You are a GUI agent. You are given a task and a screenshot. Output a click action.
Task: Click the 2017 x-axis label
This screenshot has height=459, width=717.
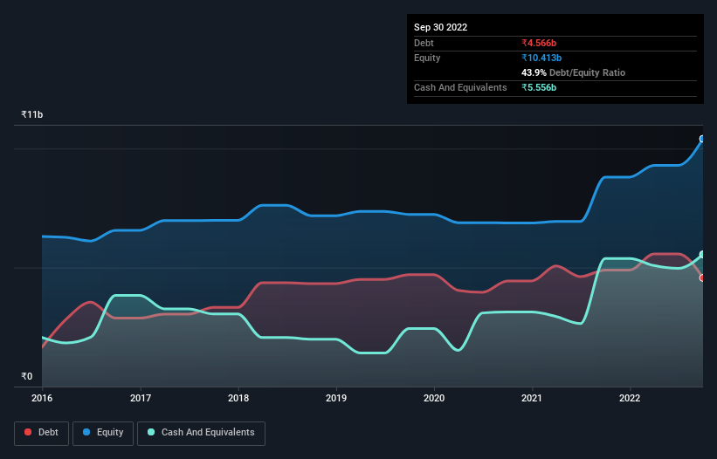(x=141, y=398)
